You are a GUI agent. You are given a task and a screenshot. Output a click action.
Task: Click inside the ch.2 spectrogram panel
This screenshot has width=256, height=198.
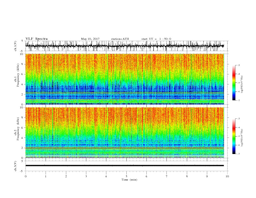124,133
